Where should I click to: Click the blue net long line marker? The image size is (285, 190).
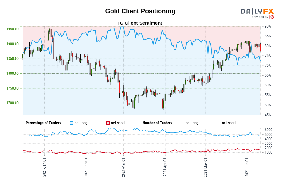(x=182, y=123)
